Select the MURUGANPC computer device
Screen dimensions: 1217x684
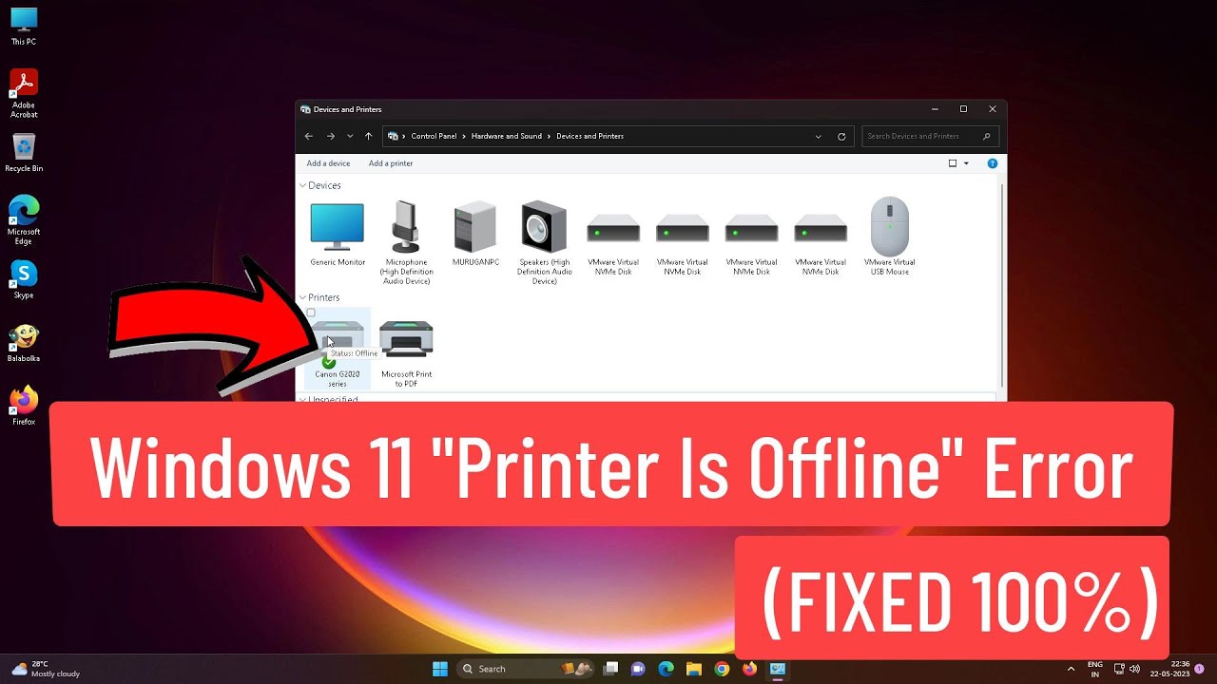475,233
